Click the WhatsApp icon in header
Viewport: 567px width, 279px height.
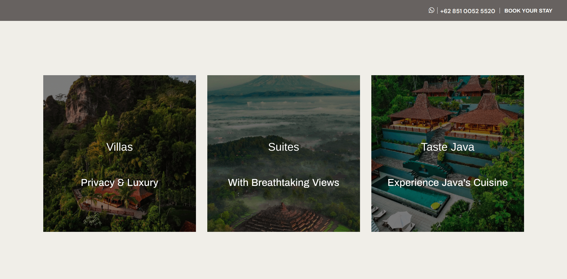pos(431,10)
